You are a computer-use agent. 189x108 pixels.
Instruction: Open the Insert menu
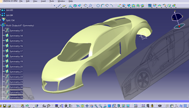click(43, 1)
